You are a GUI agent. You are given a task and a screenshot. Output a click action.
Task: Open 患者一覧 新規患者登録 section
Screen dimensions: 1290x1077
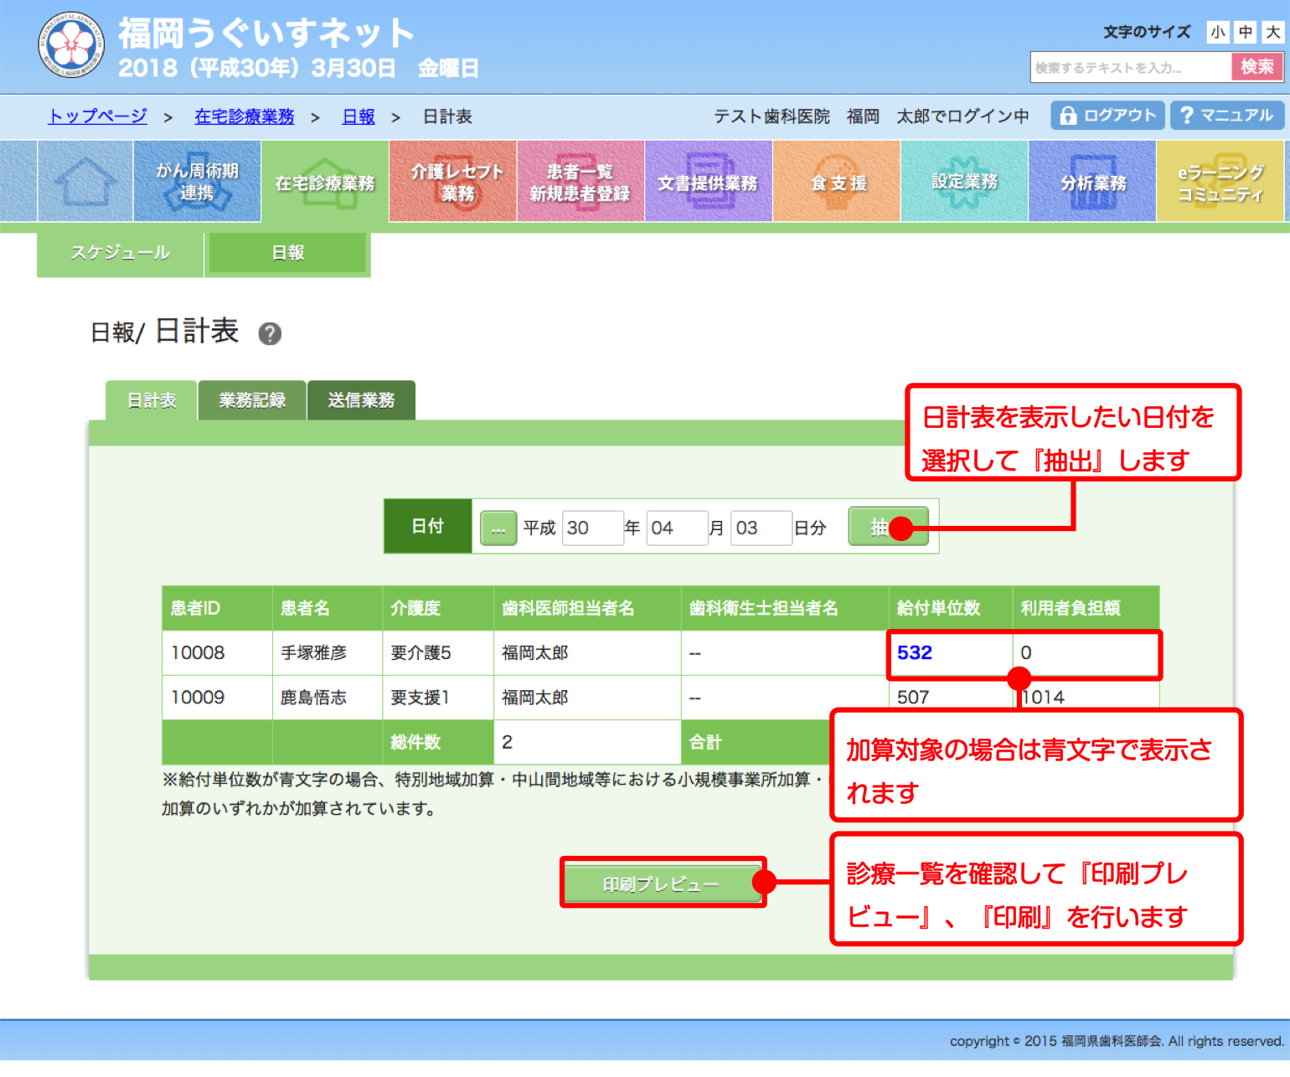(580, 182)
